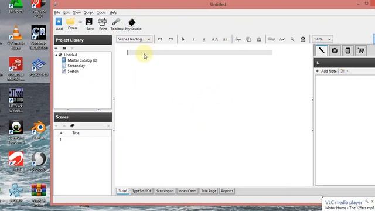The image size is (375, 211).
Task: Select the Notes pencil tab in sidebar
Action: (x=322, y=50)
